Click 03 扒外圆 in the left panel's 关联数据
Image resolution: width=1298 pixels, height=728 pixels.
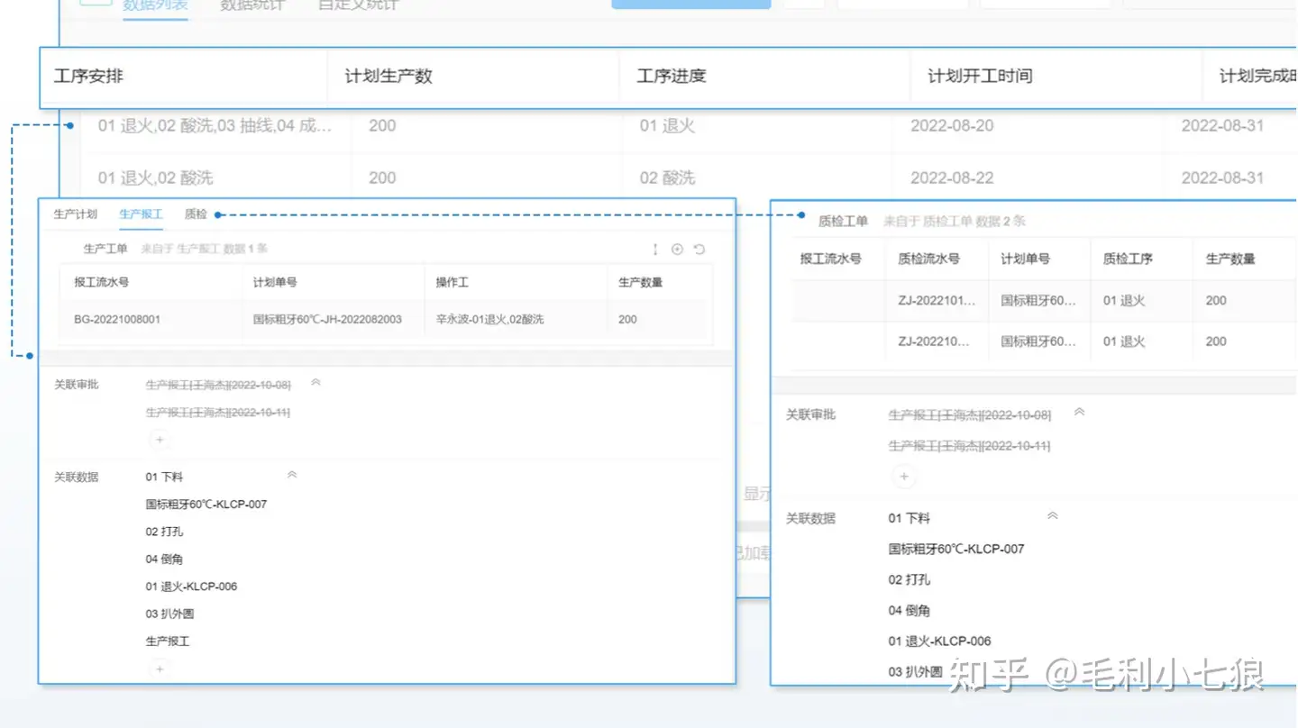click(x=169, y=614)
